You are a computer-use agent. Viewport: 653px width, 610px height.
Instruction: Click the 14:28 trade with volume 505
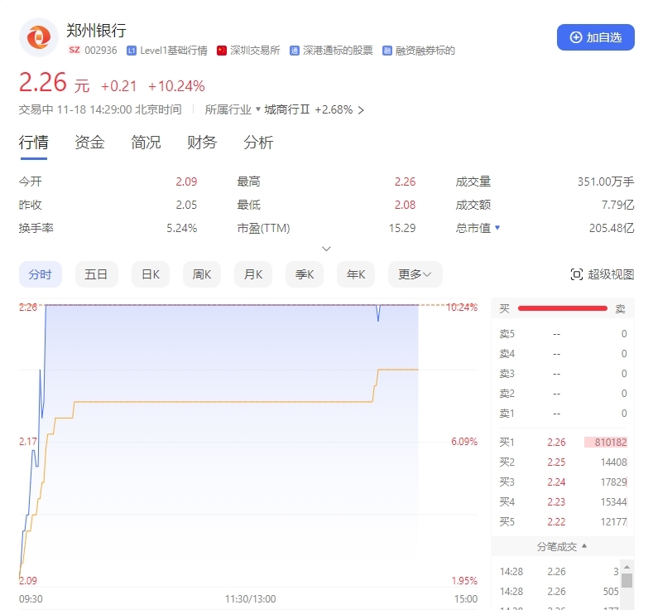click(559, 592)
